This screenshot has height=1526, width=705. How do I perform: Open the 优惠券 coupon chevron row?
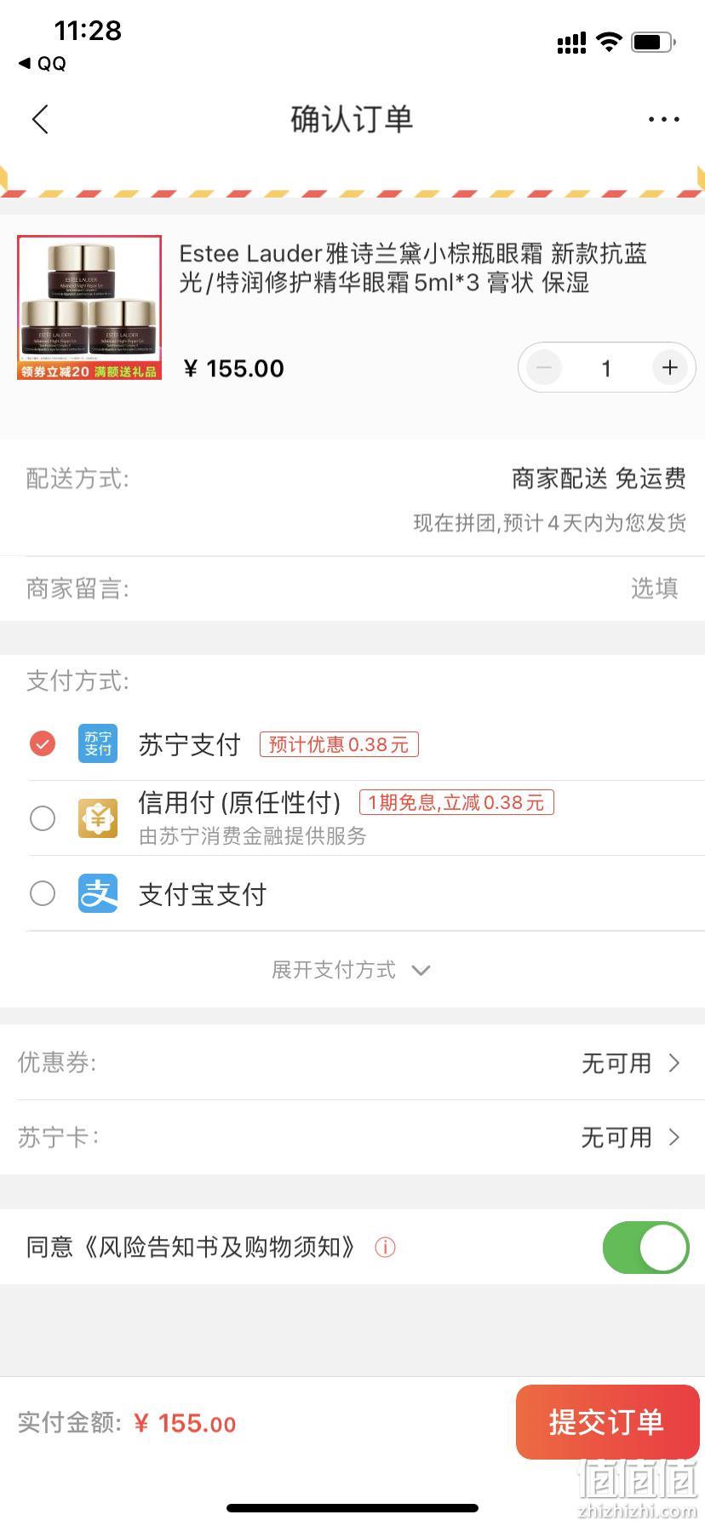tap(352, 1063)
